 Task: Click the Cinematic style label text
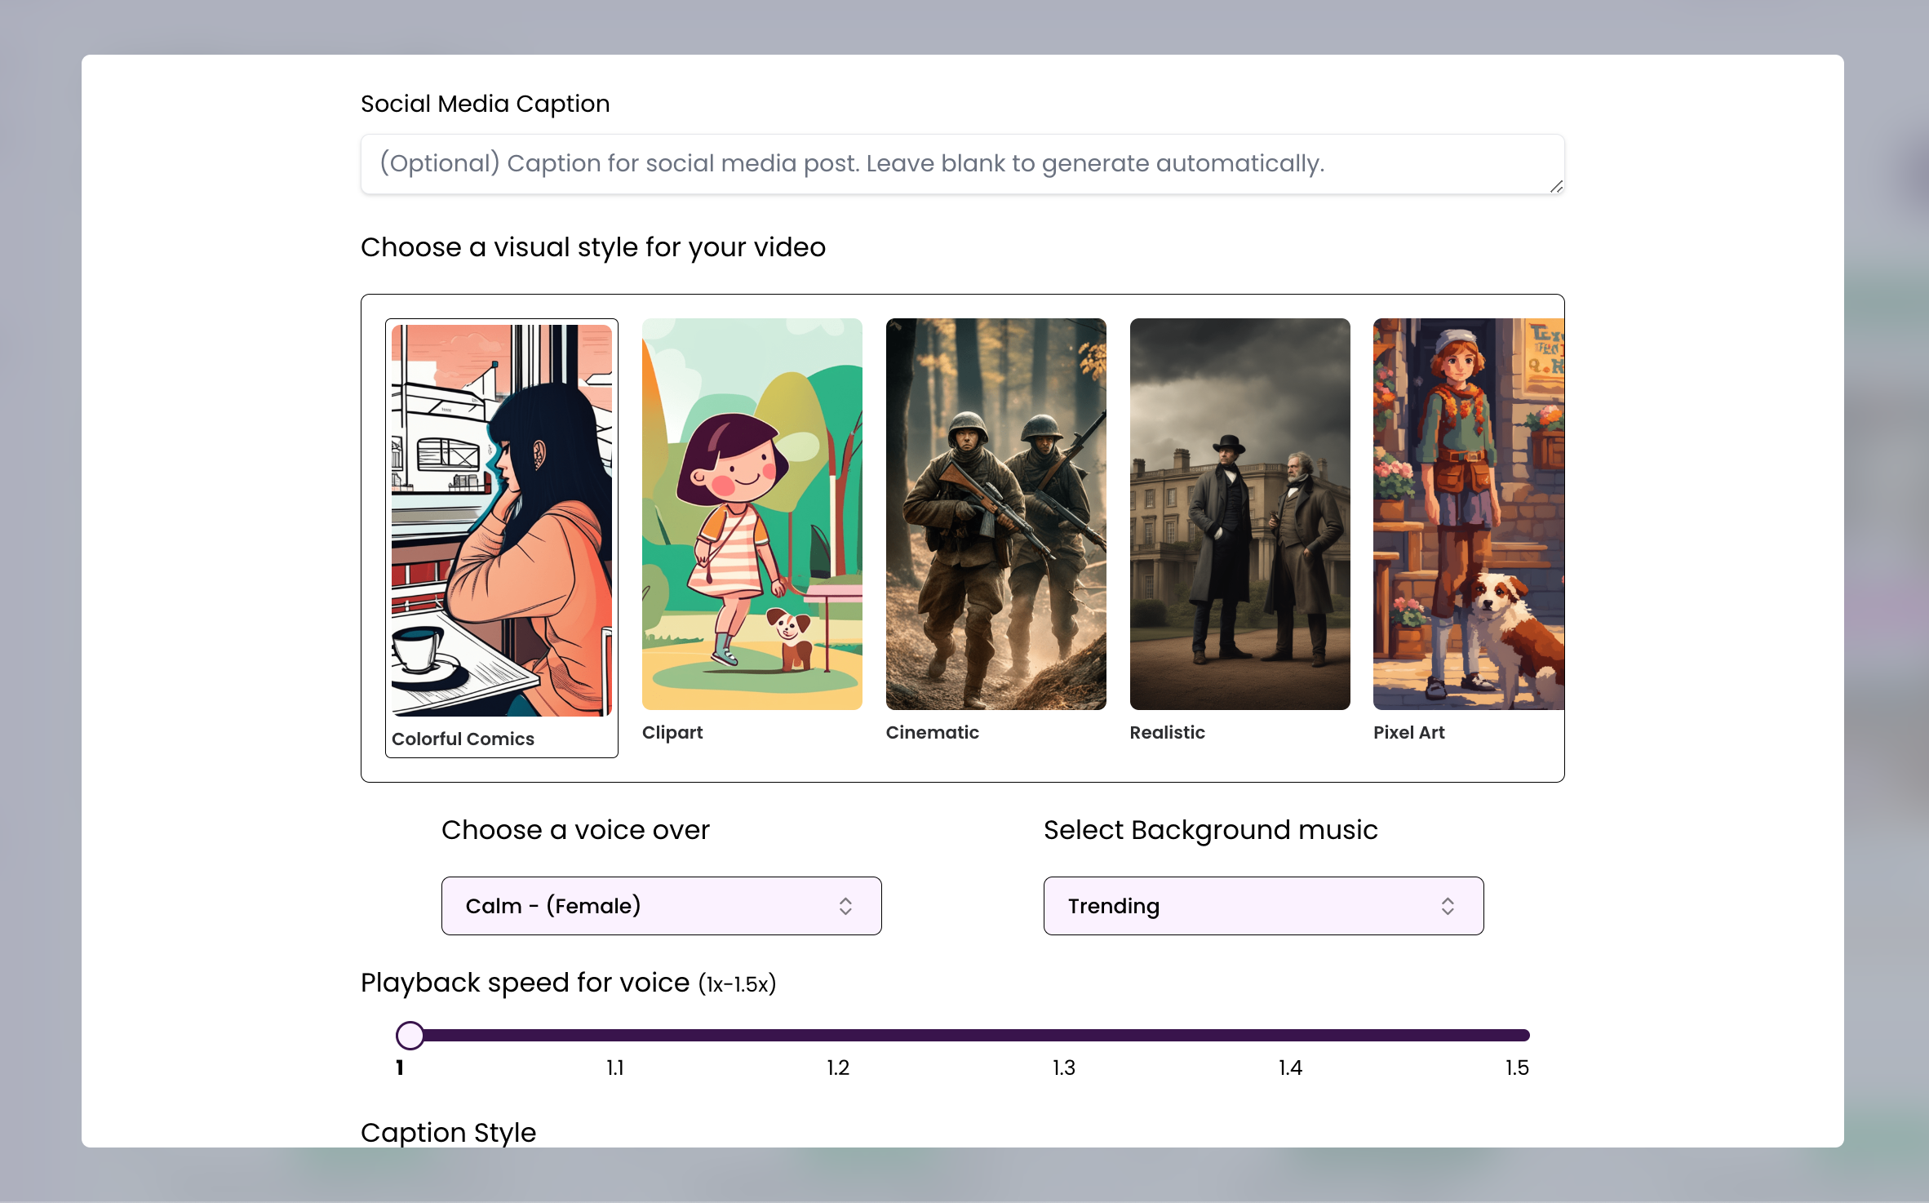[x=932, y=732]
